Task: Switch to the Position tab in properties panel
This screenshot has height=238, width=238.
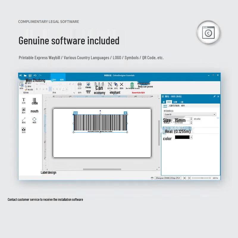Action: tap(175, 102)
